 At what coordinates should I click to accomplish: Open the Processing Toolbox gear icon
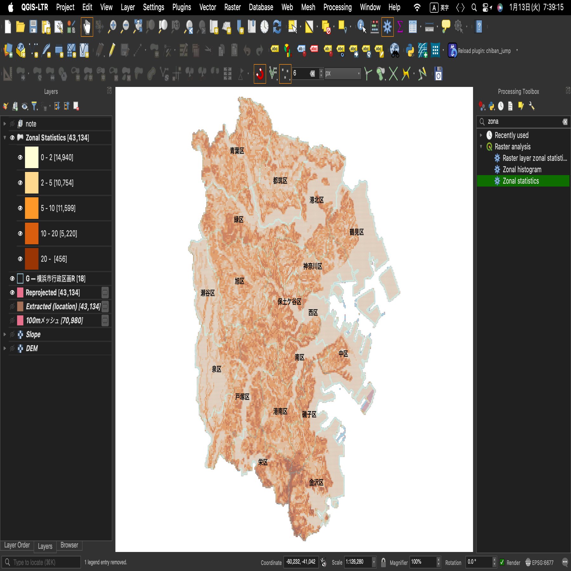point(387,27)
